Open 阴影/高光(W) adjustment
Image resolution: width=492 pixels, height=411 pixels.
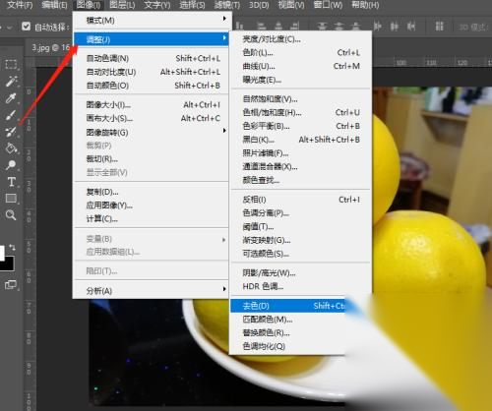[x=301, y=273]
